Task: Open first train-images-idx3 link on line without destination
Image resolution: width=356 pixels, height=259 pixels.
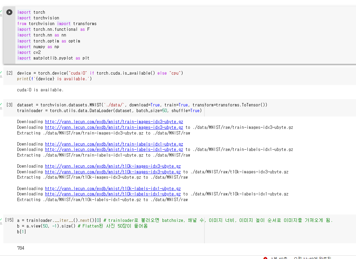Action: point(114,121)
